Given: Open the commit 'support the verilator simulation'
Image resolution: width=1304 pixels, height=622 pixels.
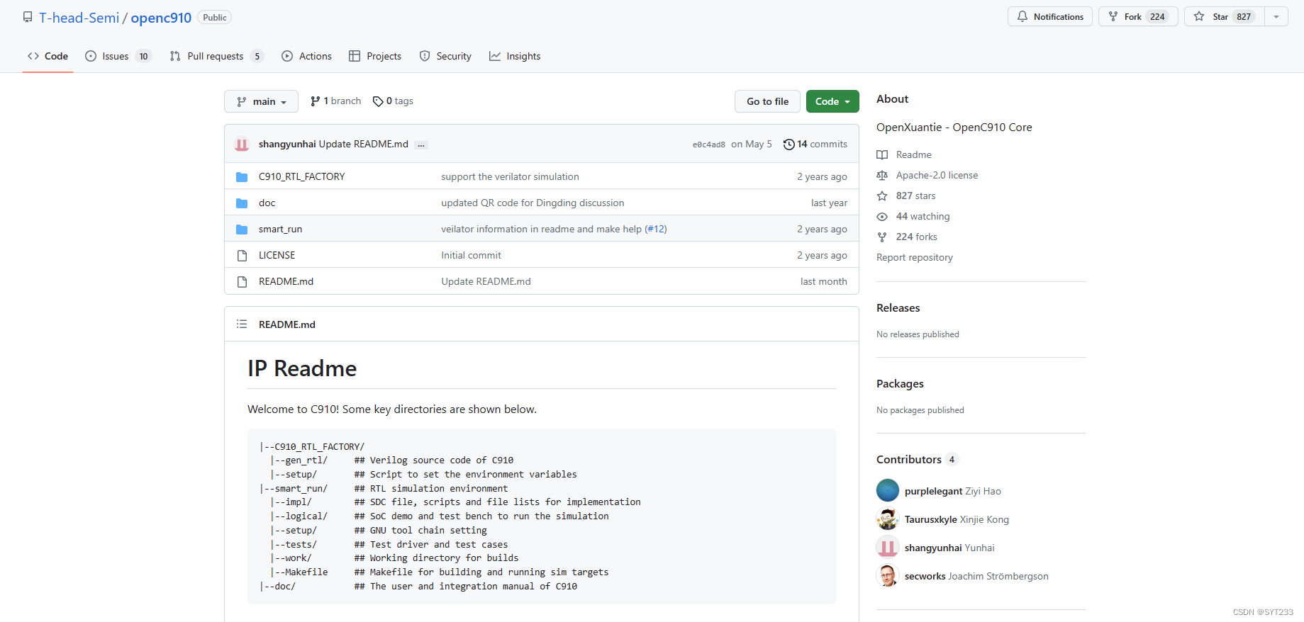Looking at the screenshot, I should point(510,176).
